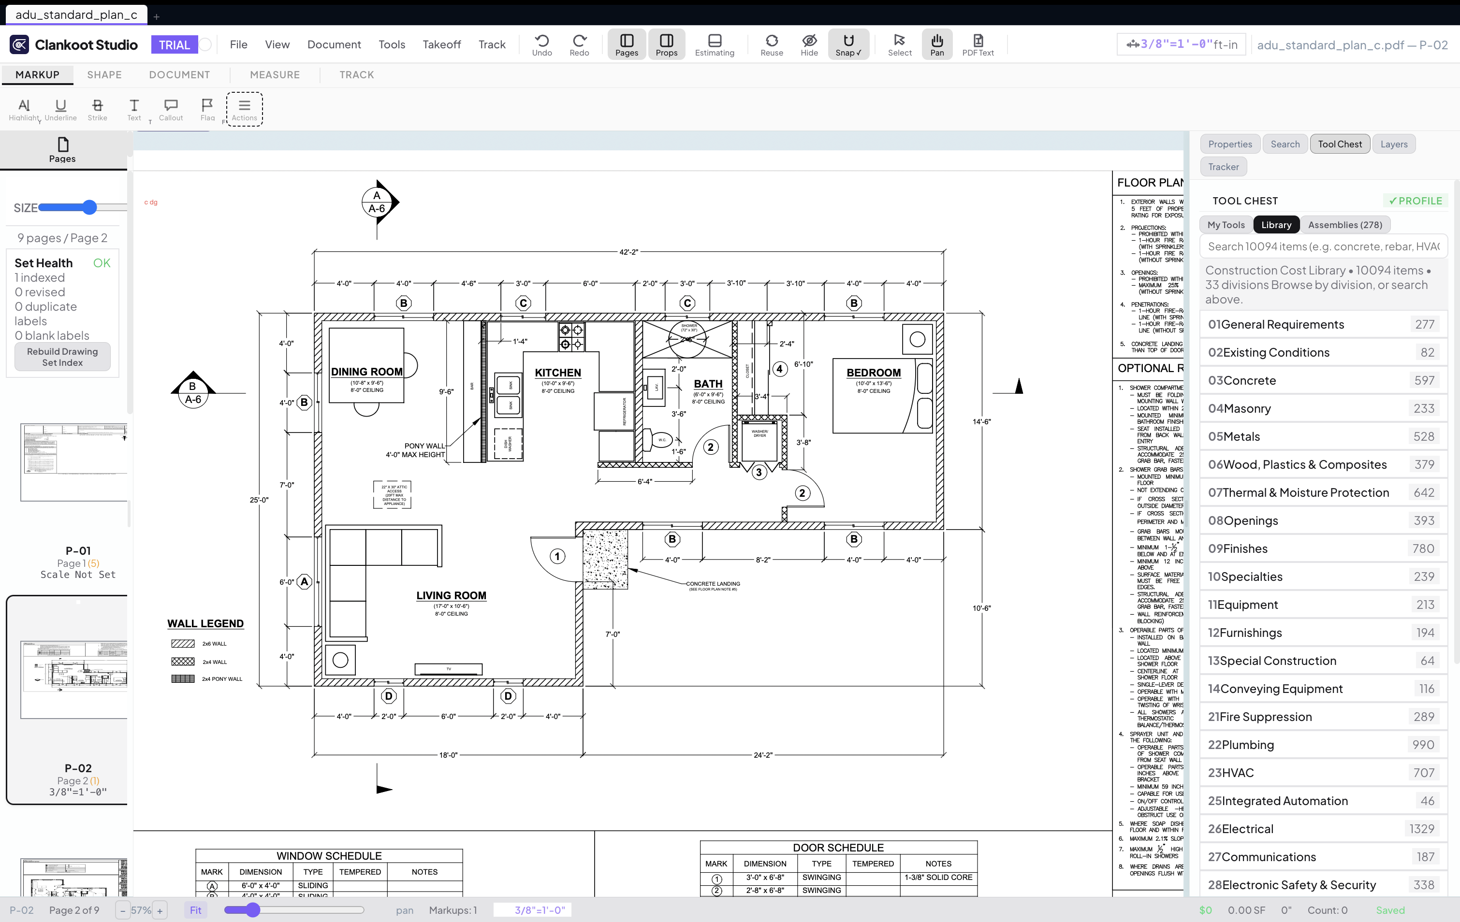Open the File menu
1460x922 pixels.
click(x=238, y=44)
